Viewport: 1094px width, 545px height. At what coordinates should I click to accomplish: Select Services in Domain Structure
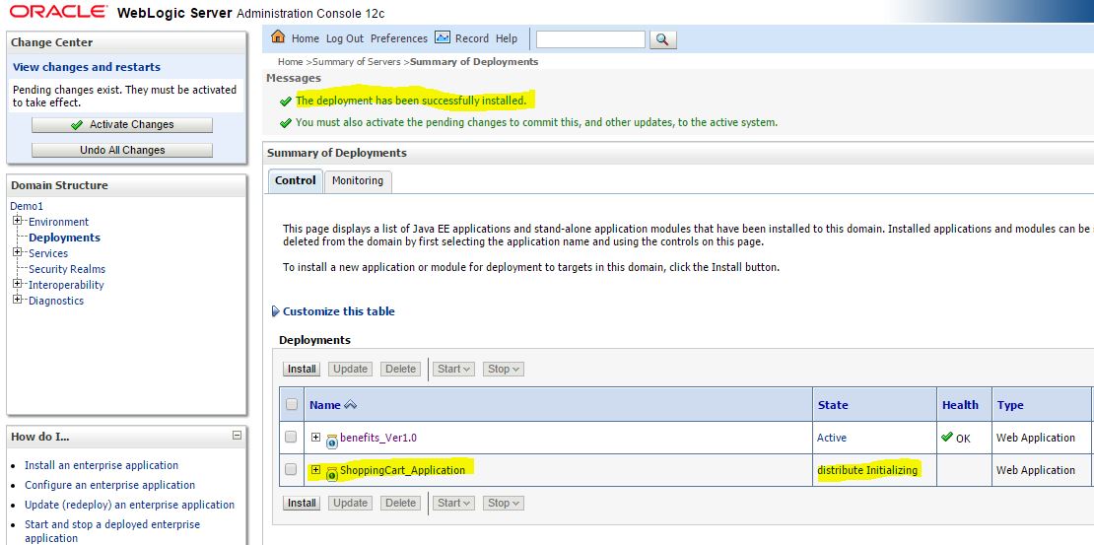[48, 253]
